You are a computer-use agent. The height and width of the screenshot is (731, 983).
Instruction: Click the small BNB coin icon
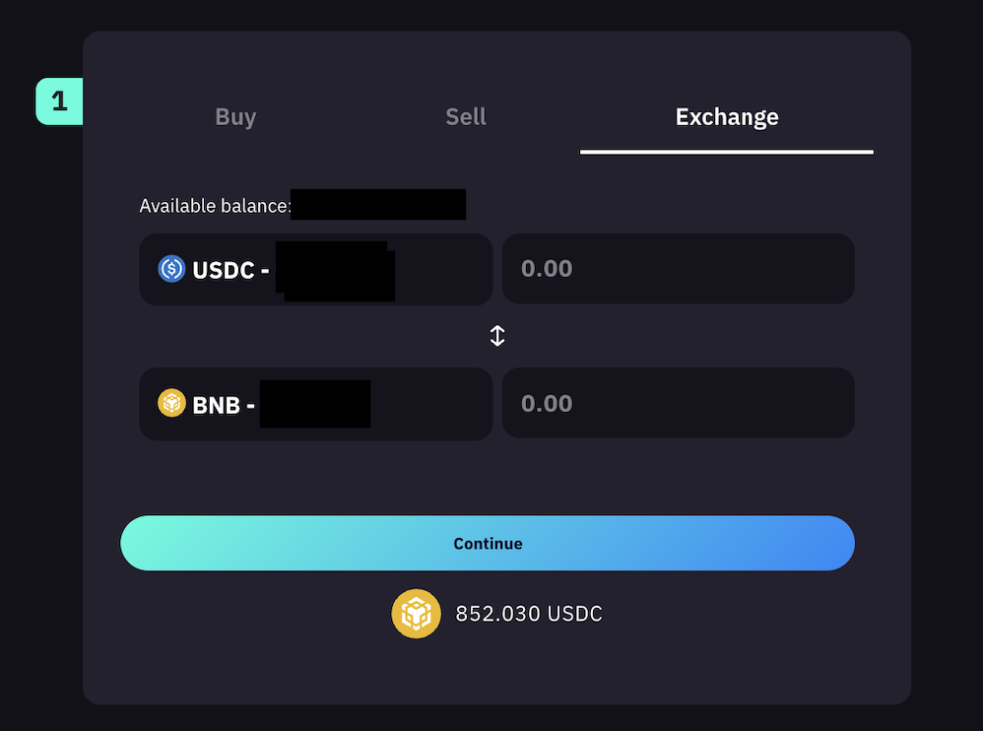[x=171, y=403]
